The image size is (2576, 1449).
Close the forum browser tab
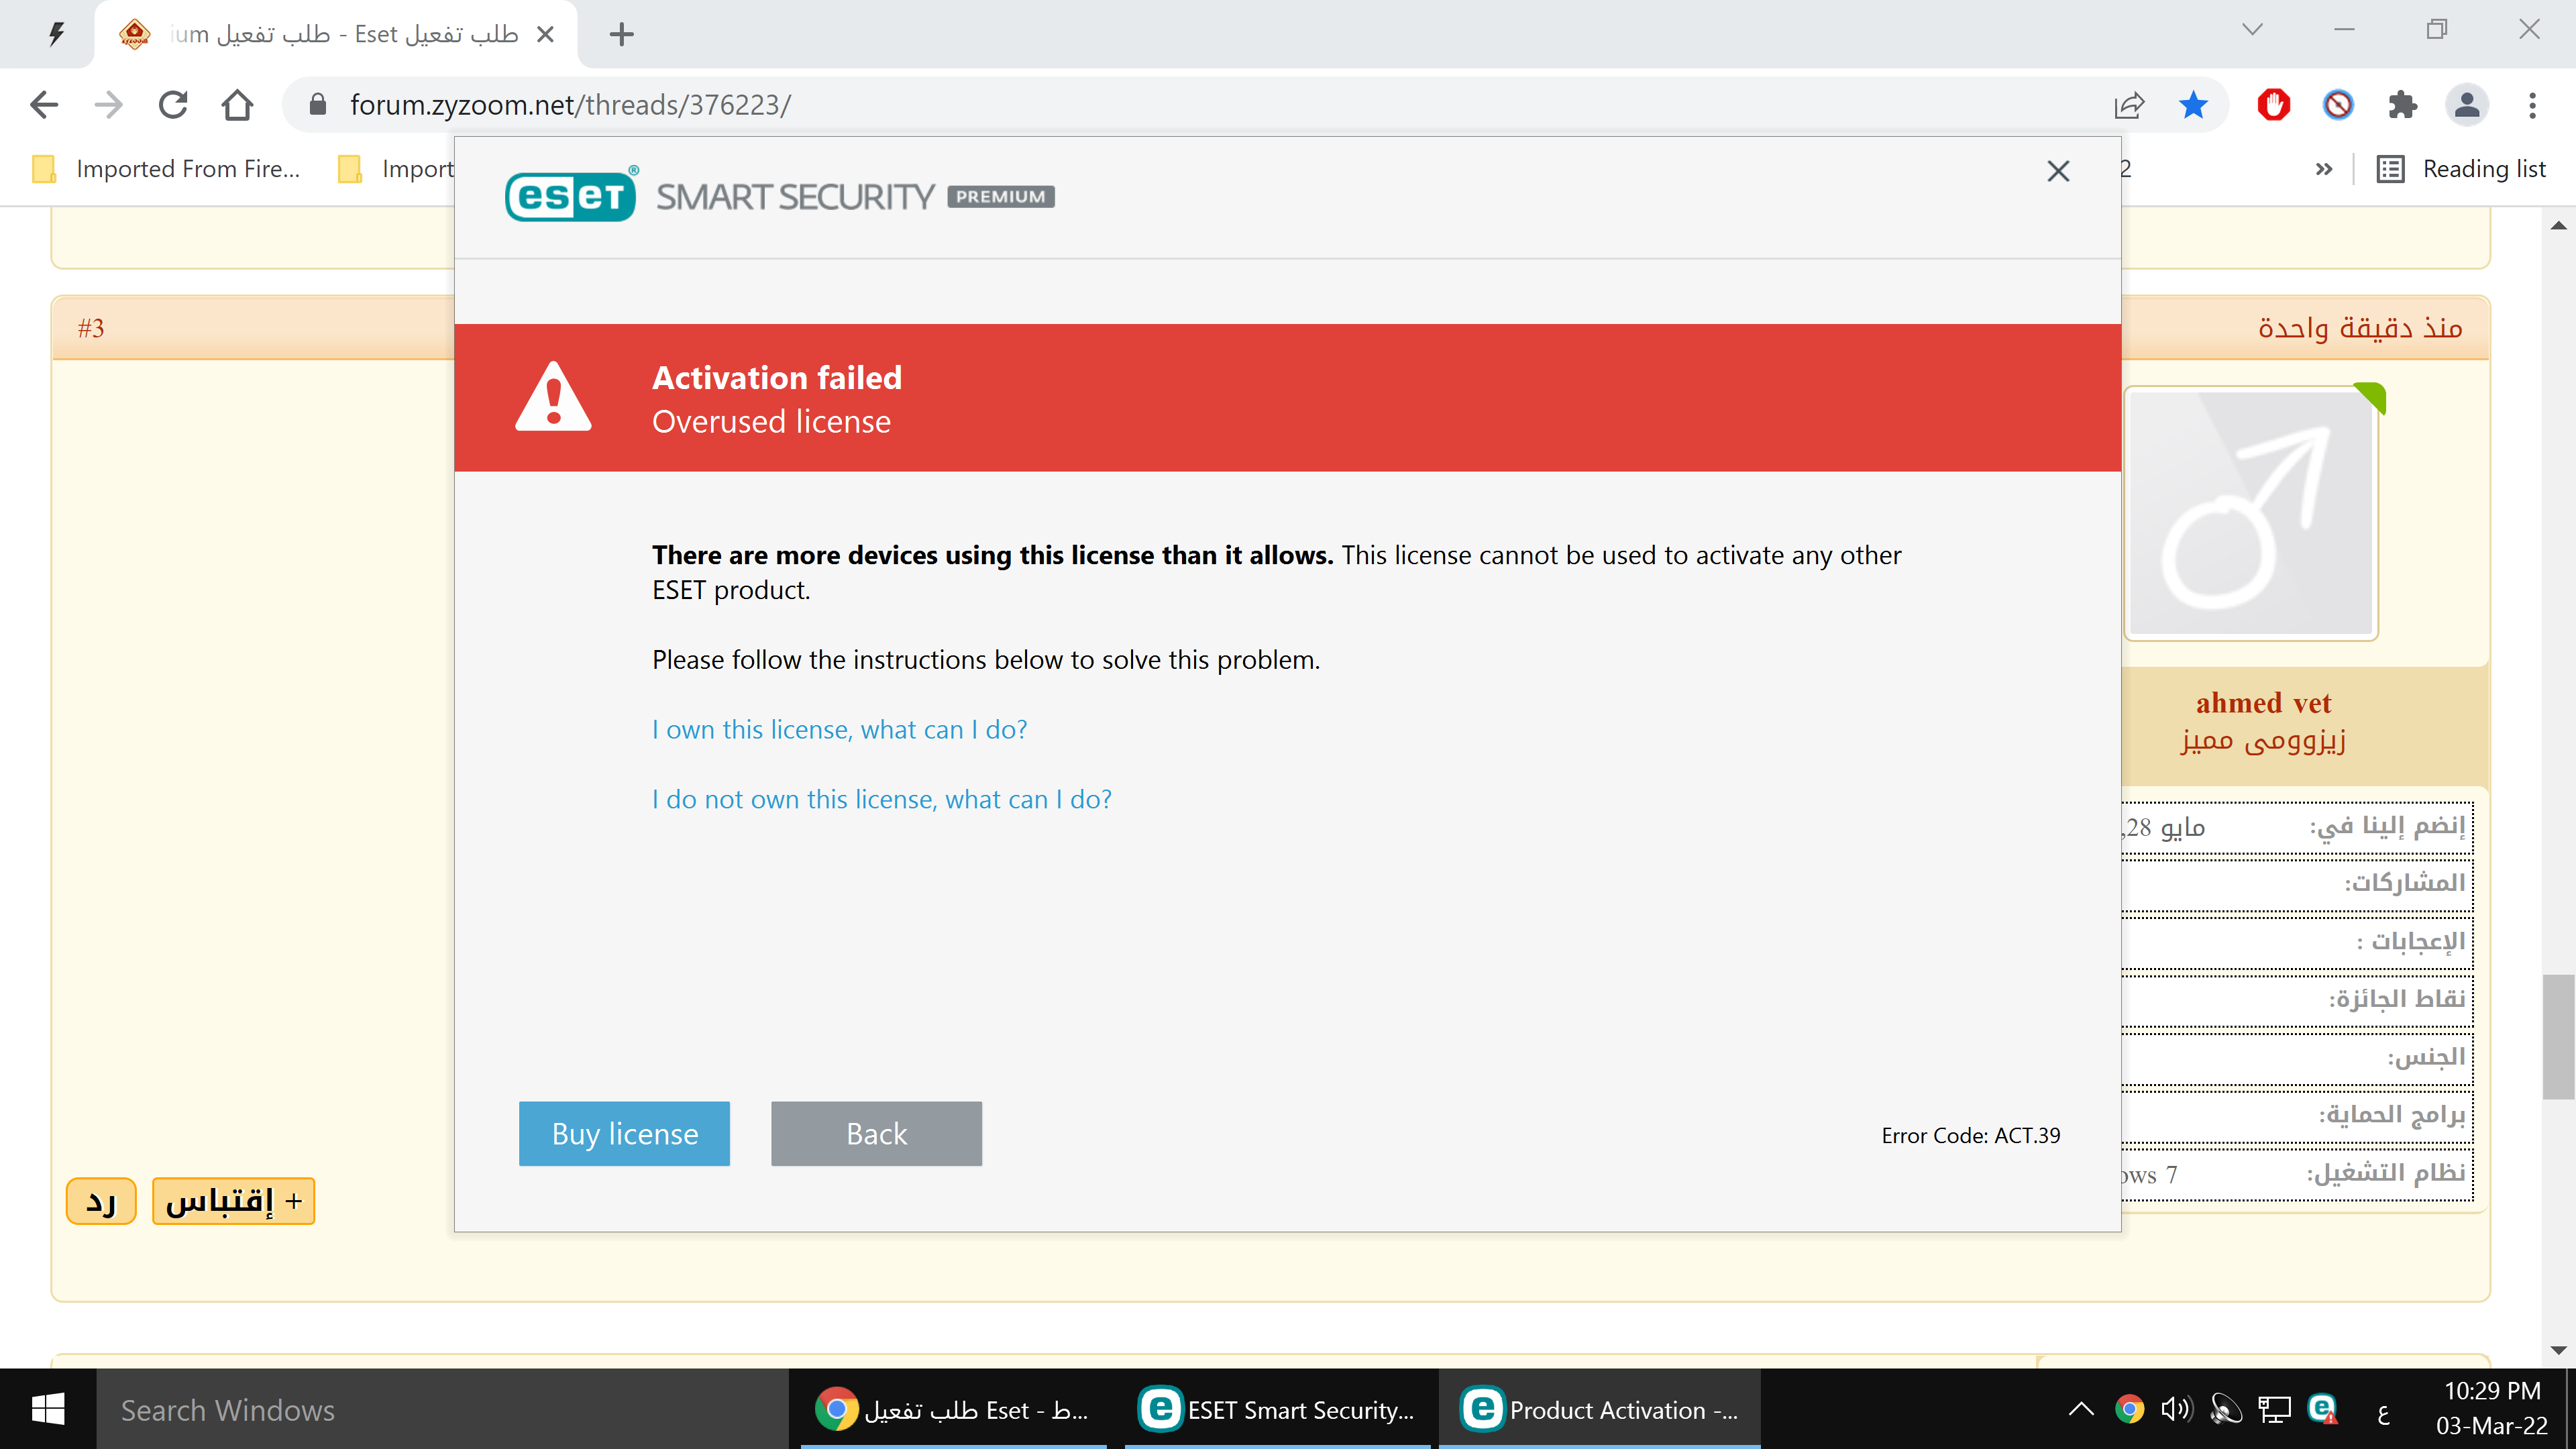pos(545,34)
